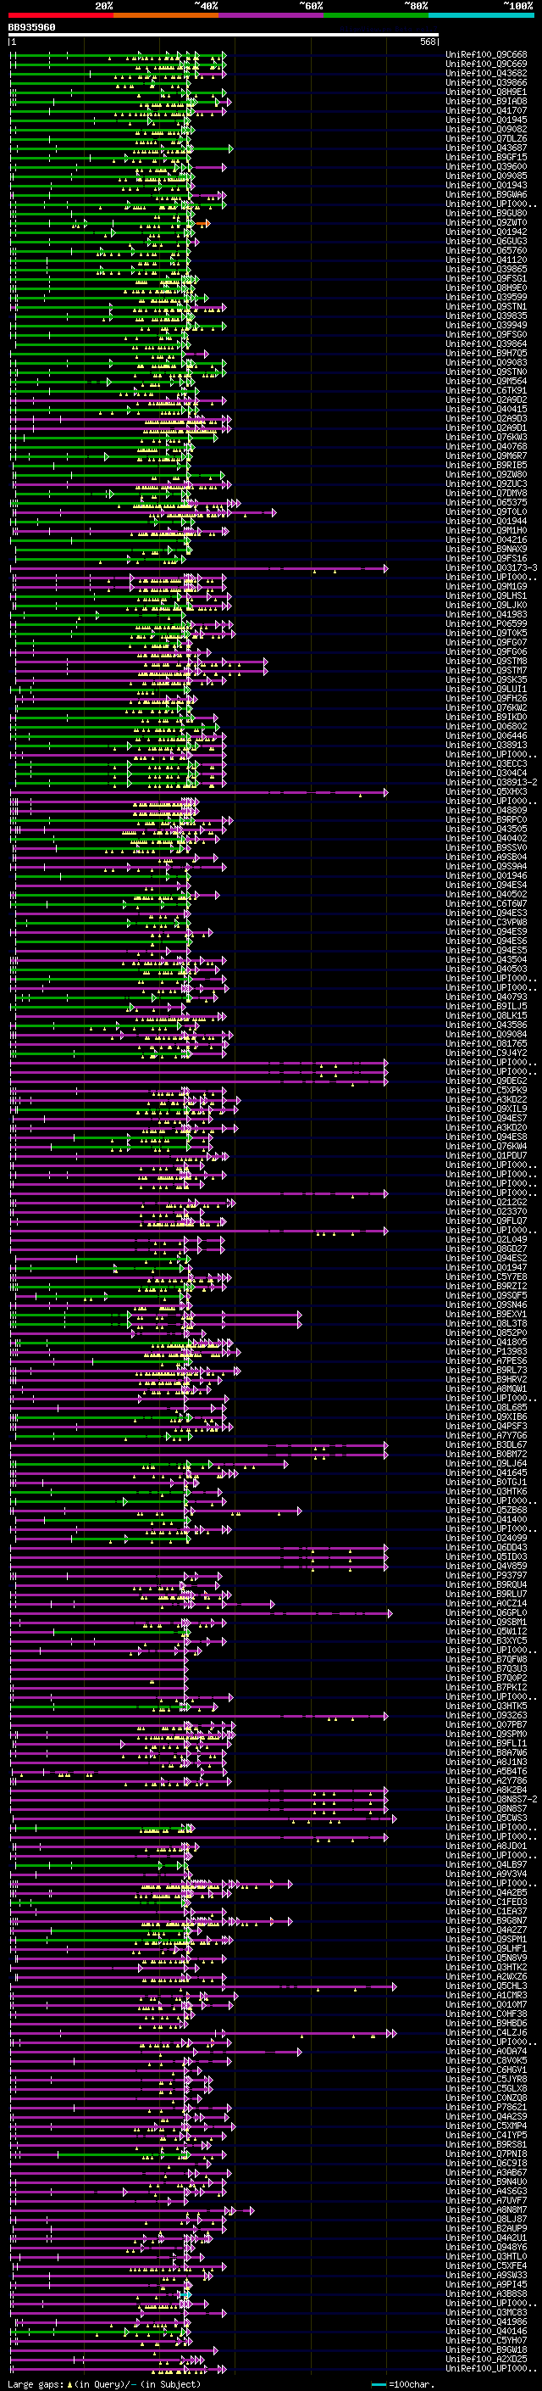Select the UniRef100_O65760 row label
Image resolution: width=542 pixels, height=2391 pixels.
click(x=486, y=250)
